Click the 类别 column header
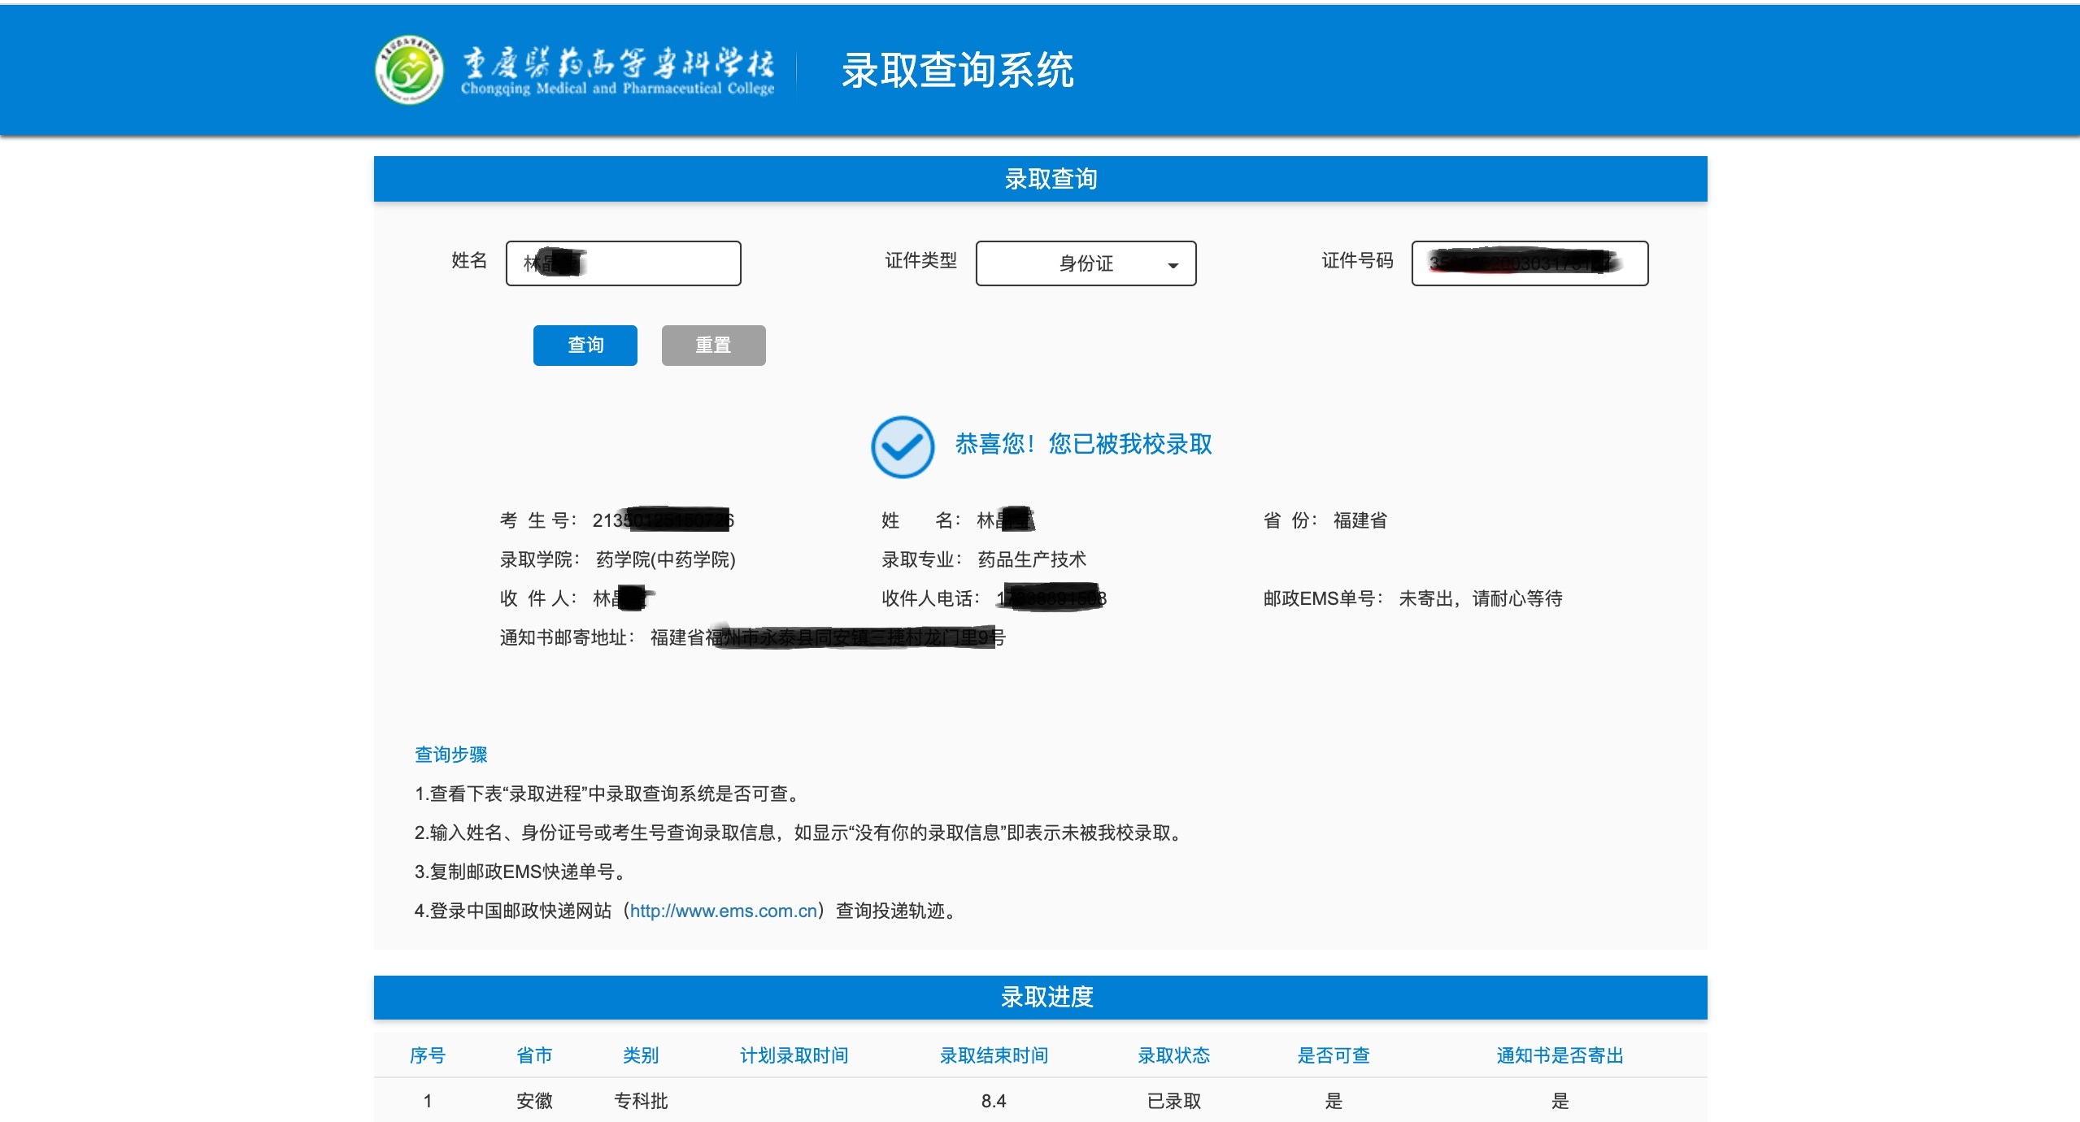The image size is (2080, 1122). pos(641,1055)
